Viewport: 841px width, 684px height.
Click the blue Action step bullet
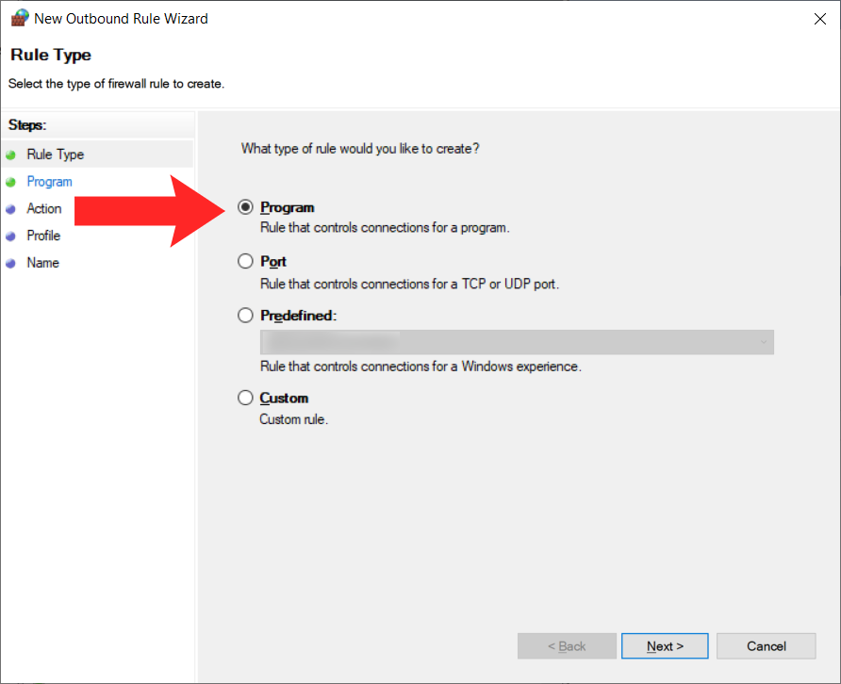[10, 209]
